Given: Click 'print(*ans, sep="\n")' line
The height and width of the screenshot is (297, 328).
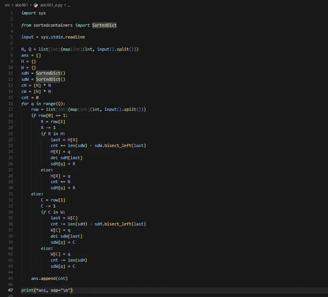Looking at the screenshot, I should coord(47,290).
